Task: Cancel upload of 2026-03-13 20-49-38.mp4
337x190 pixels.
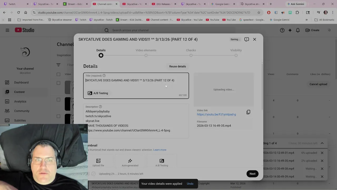Action: (x=322, y=169)
